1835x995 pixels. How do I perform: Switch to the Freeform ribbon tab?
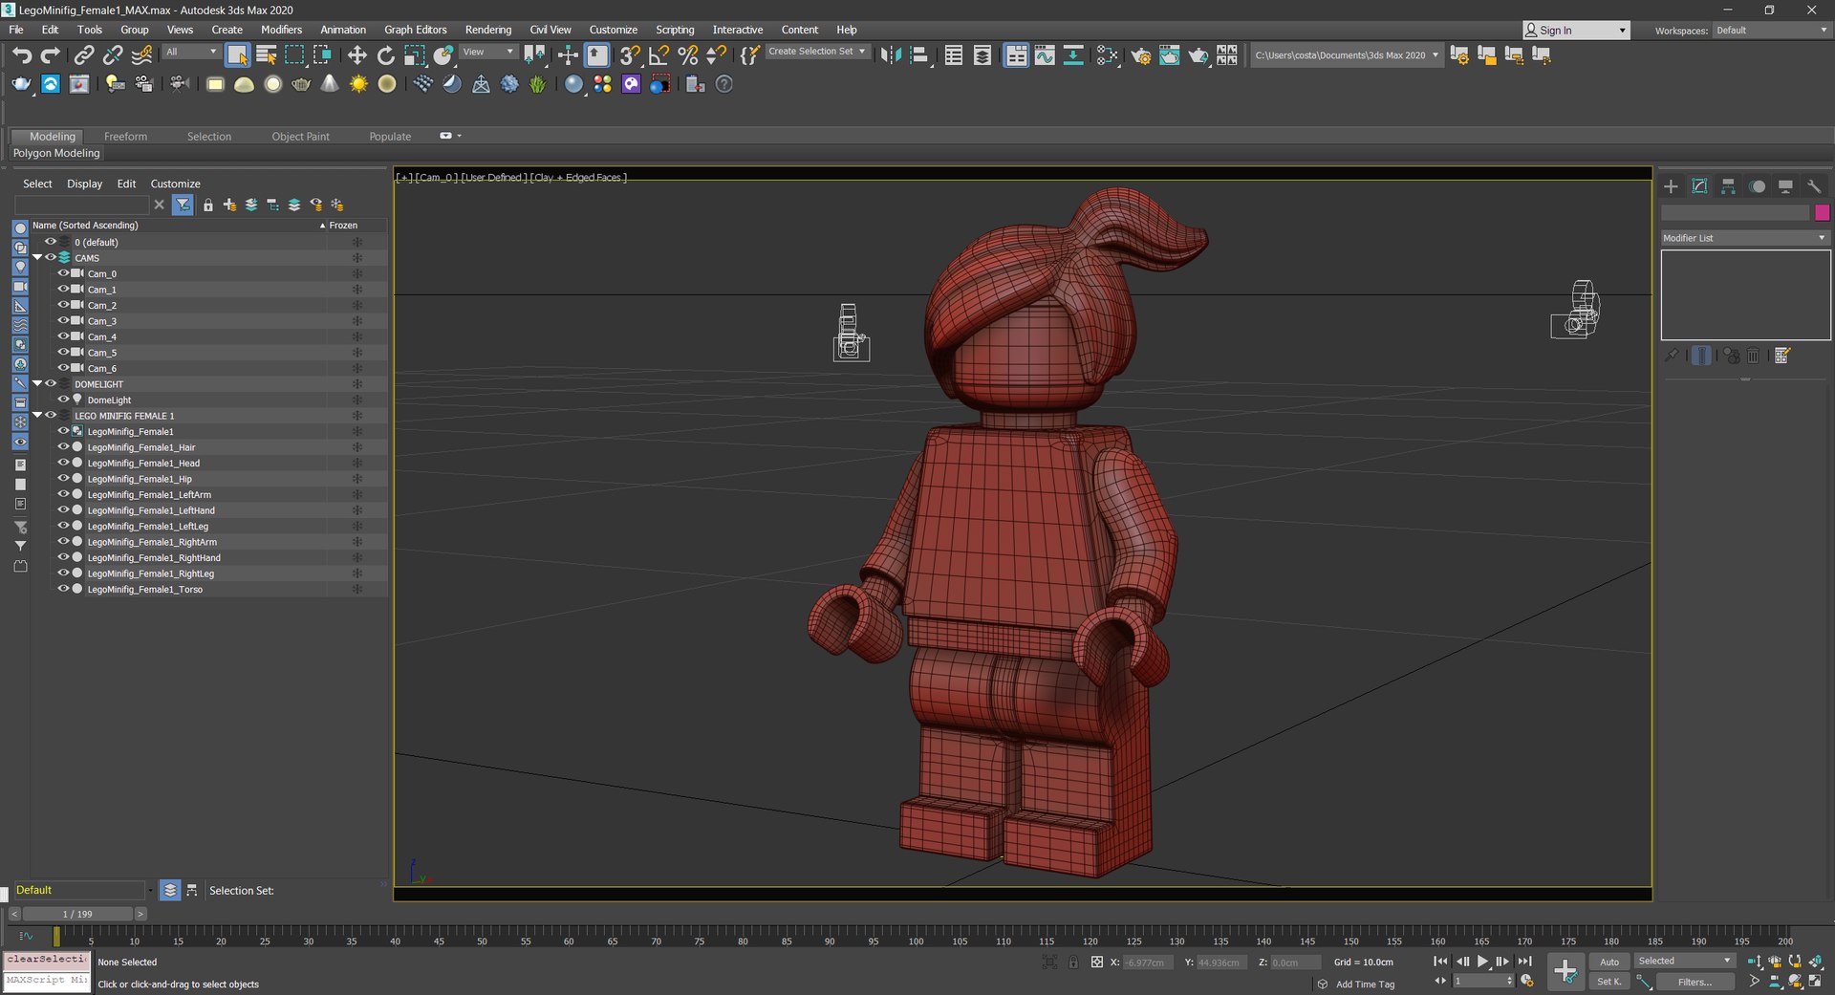click(125, 137)
